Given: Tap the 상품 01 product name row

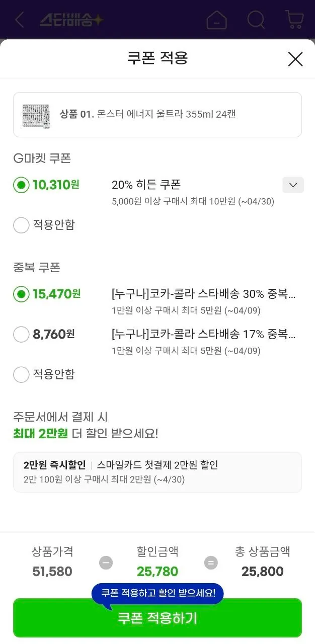Looking at the screenshot, I should pyautogui.click(x=148, y=115).
